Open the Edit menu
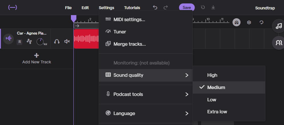 coord(85,8)
